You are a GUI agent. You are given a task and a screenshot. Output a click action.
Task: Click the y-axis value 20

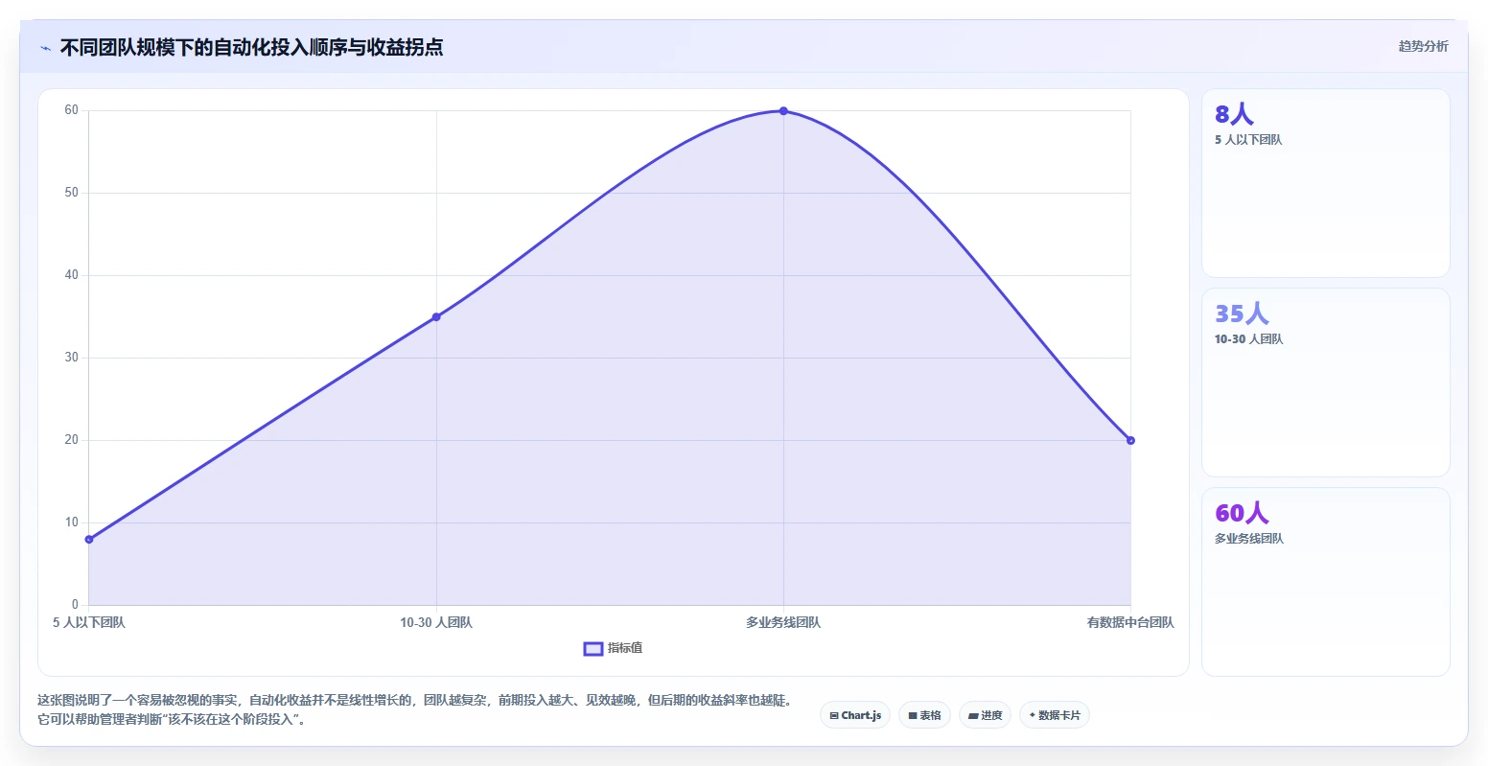(72, 440)
